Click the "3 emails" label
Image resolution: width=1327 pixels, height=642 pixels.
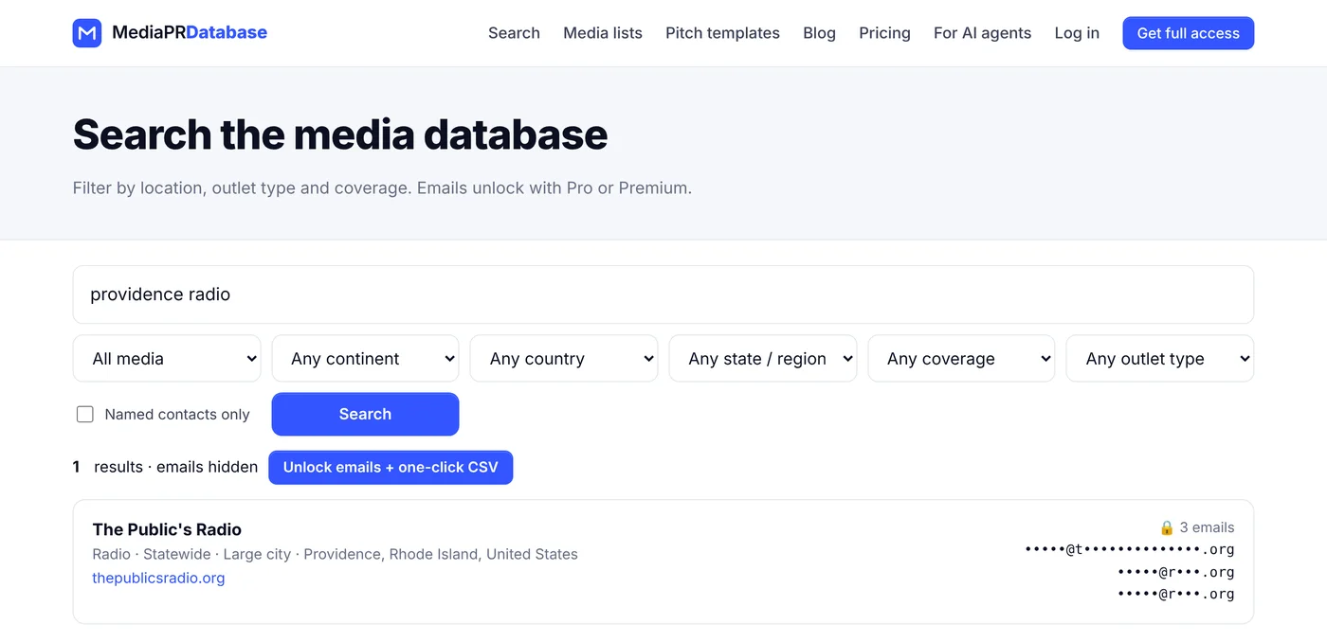click(1207, 527)
